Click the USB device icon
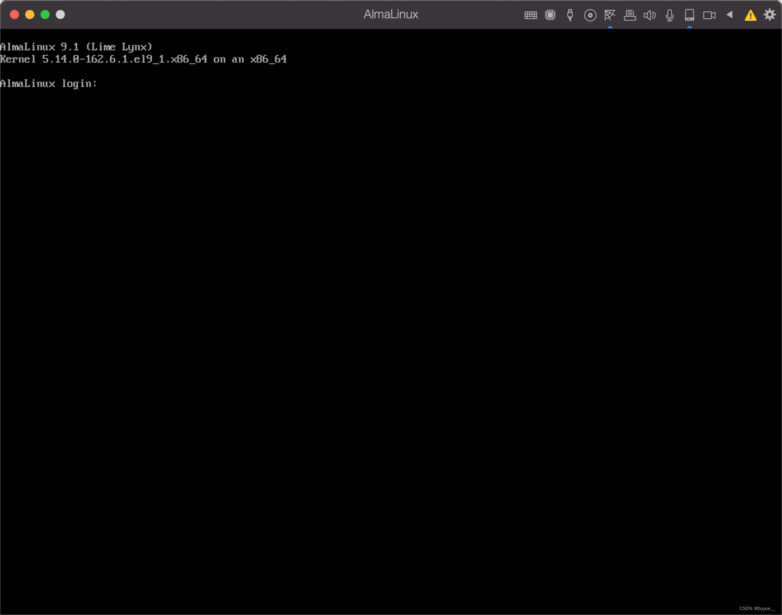Image resolution: width=782 pixels, height=615 pixels. point(570,15)
